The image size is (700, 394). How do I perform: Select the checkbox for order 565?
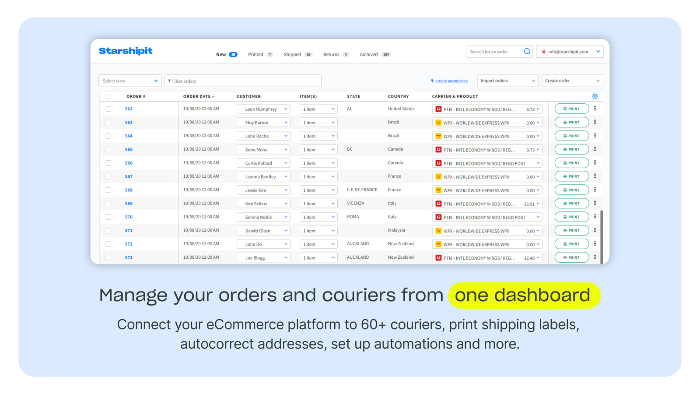pos(108,149)
